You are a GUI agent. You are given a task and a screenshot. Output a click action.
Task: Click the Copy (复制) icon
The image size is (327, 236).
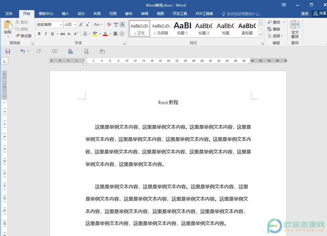point(17,29)
